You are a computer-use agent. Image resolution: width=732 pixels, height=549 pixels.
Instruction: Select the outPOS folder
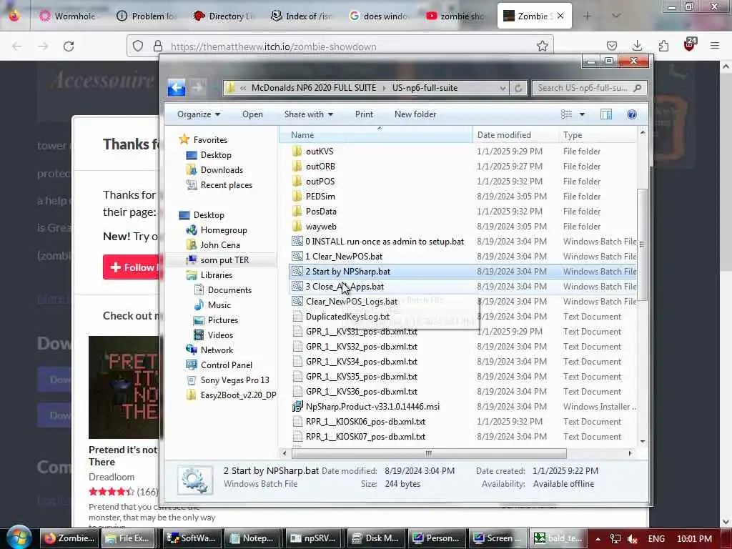point(320,181)
